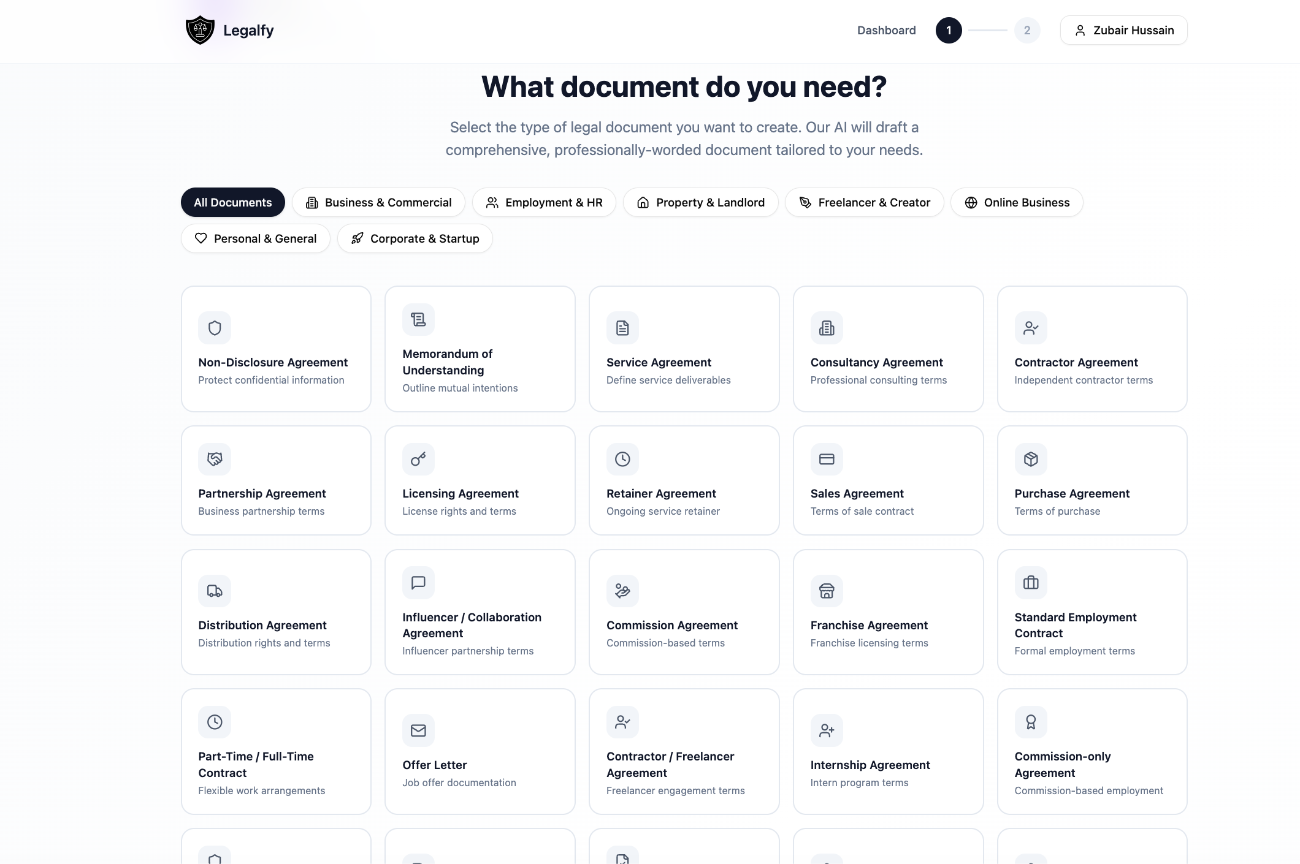Switch to the Employment & HR category tab
The height and width of the screenshot is (864, 1300).
[x=544, y=202]
